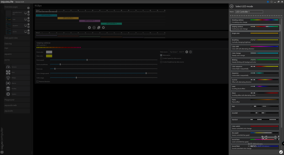
Task: Select Flame LED mode
Action: (x=255, y=101)
